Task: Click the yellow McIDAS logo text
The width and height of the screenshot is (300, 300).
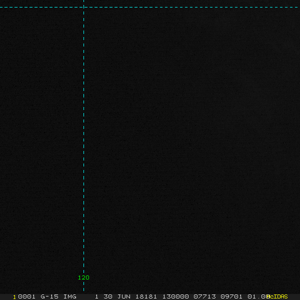Action: (x=277, y=296)
